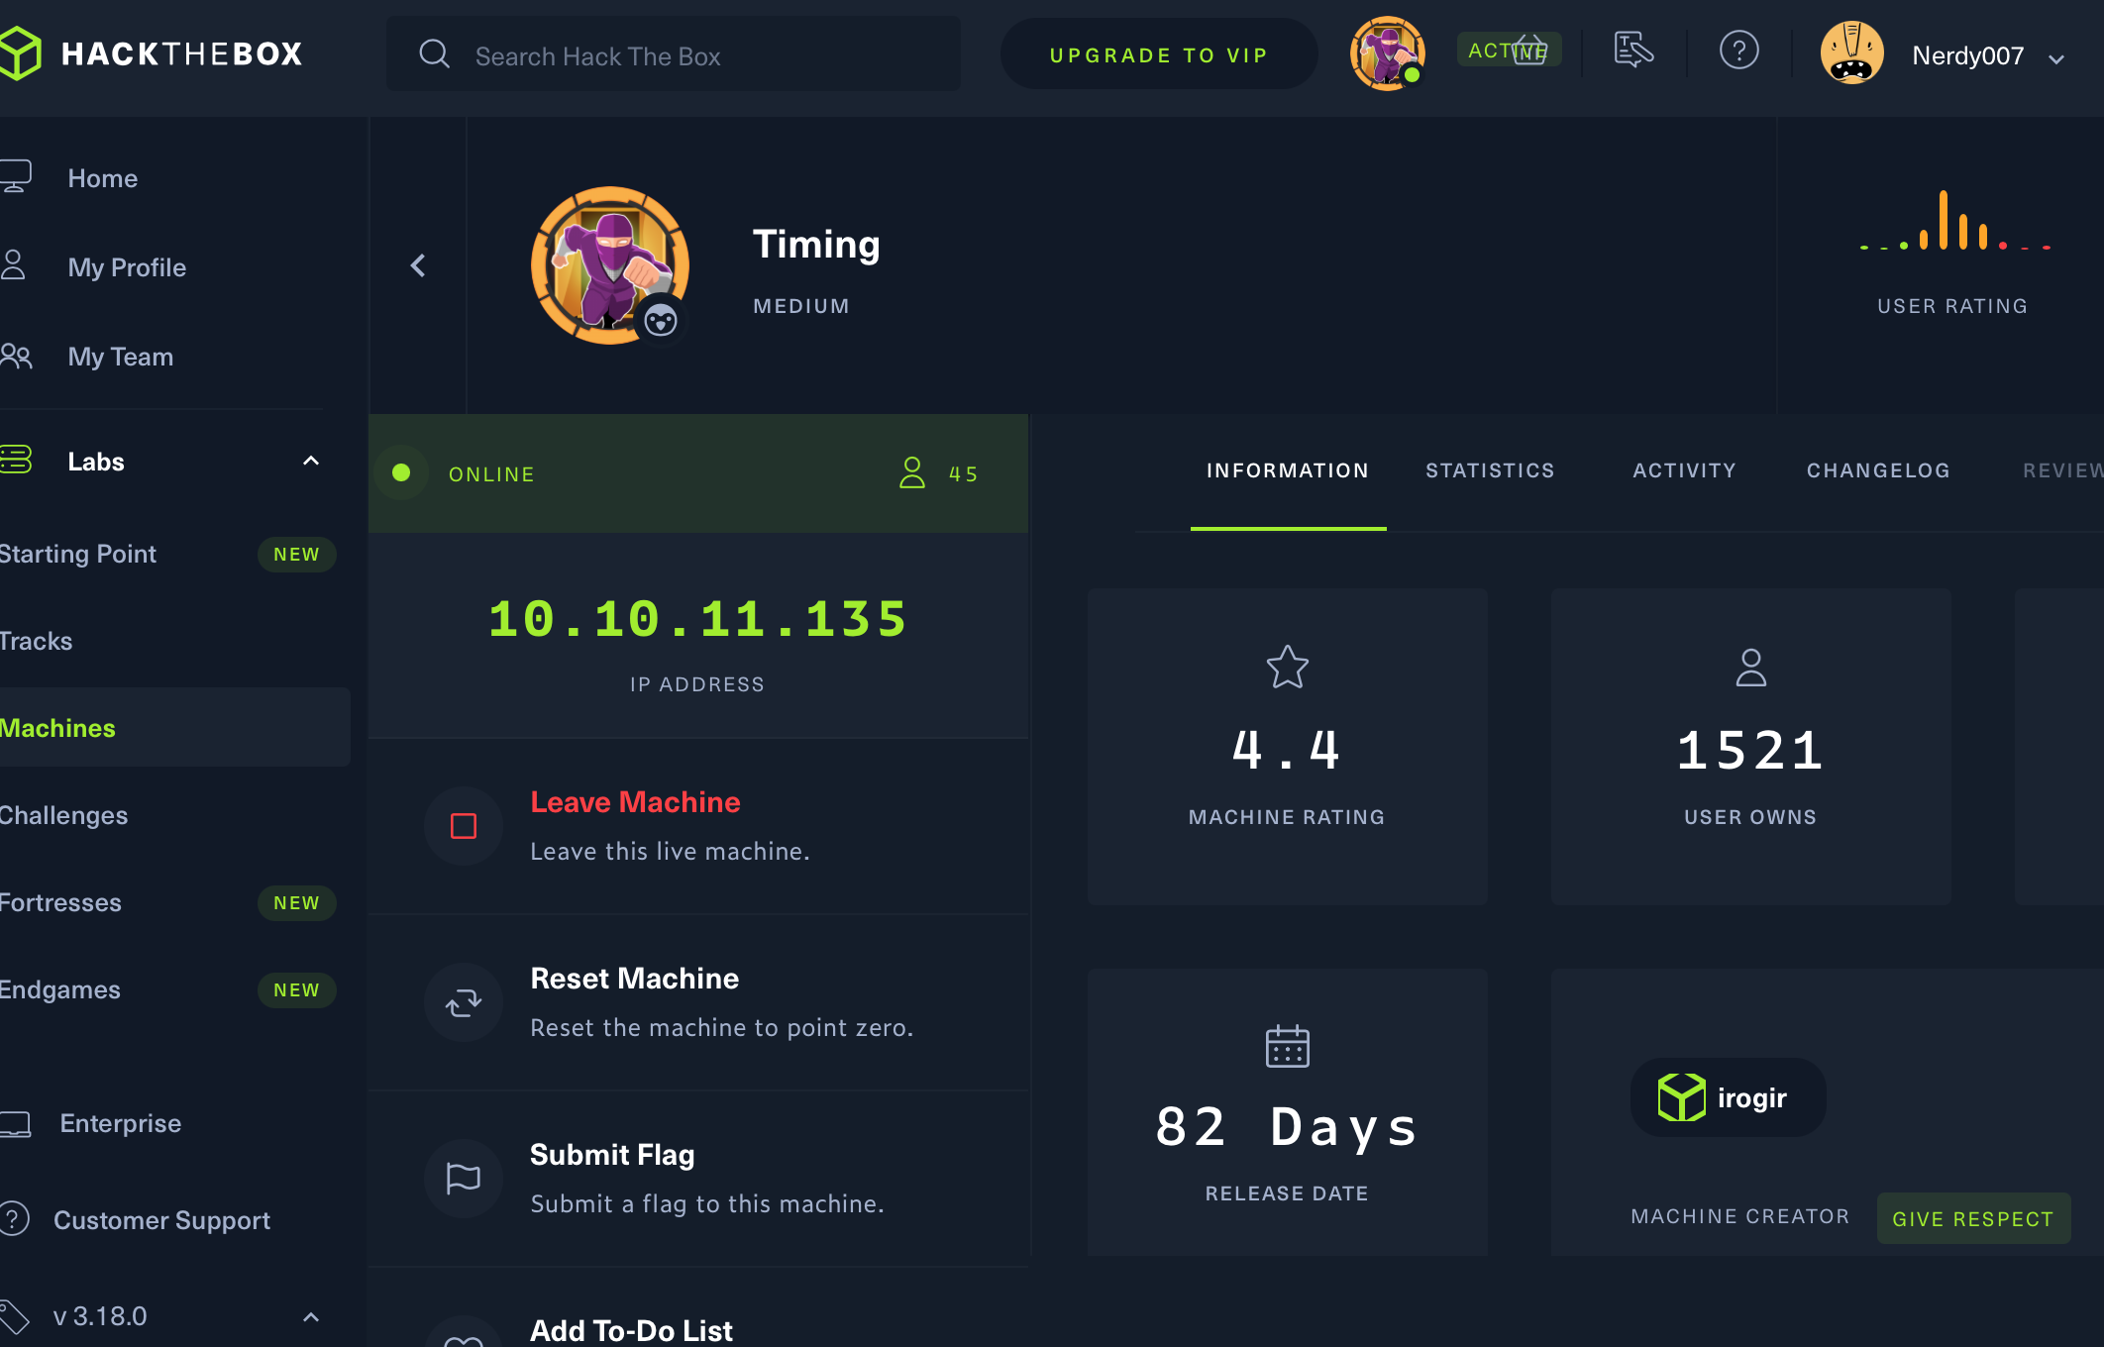The image size is (2104, 1347).
Task: Expand the v 3.18.0 version chevron
Action: (311, 1317)
